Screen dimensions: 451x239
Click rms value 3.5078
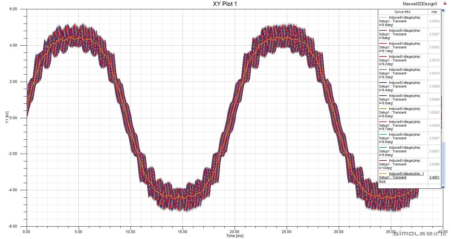click(x=434, y=60)
